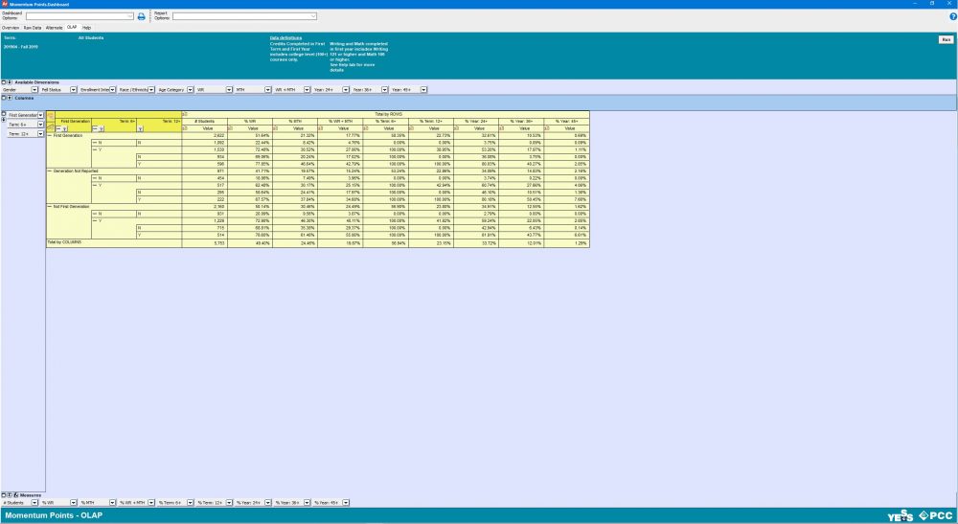This screenshot has height=524, width=958.
Task: Open the Enrollment Intent dimension dropdown
Action: [112, 90]
